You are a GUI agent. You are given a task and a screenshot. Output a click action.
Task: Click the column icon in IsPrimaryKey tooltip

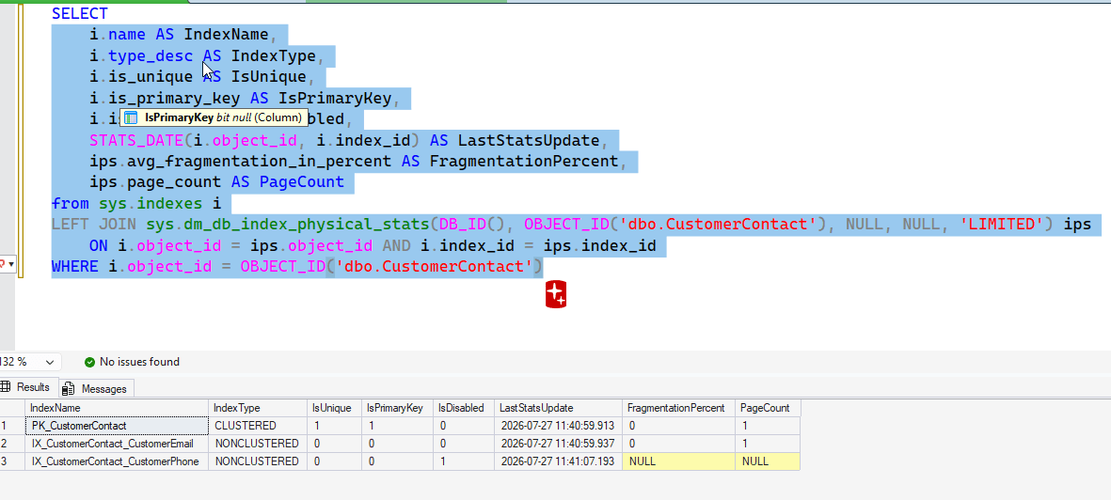131,117
